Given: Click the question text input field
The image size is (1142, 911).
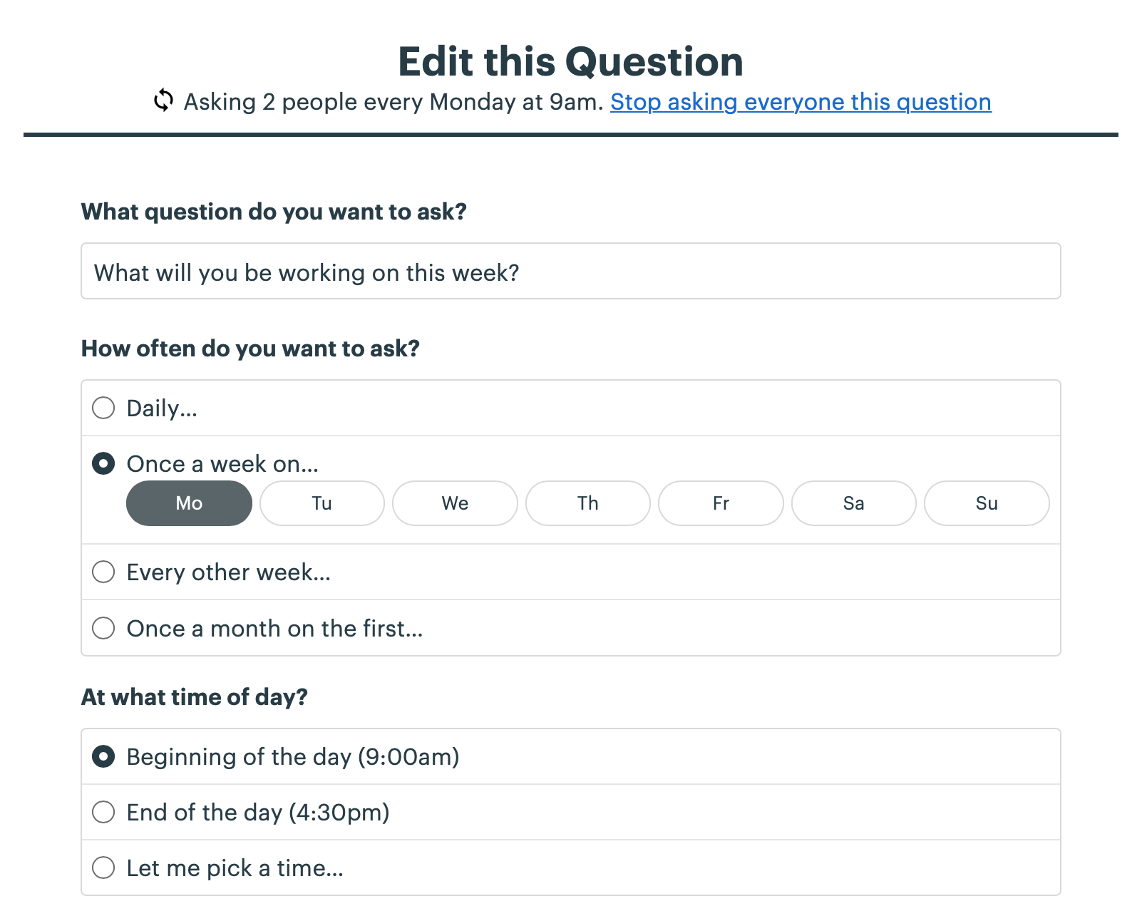Looking at the screenshot, I should pyautogui.click(x=571, y=271).
